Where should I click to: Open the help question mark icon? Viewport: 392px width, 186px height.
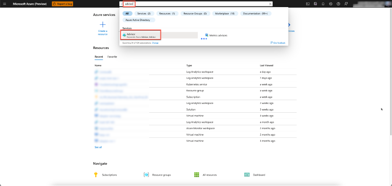(338, 4)
